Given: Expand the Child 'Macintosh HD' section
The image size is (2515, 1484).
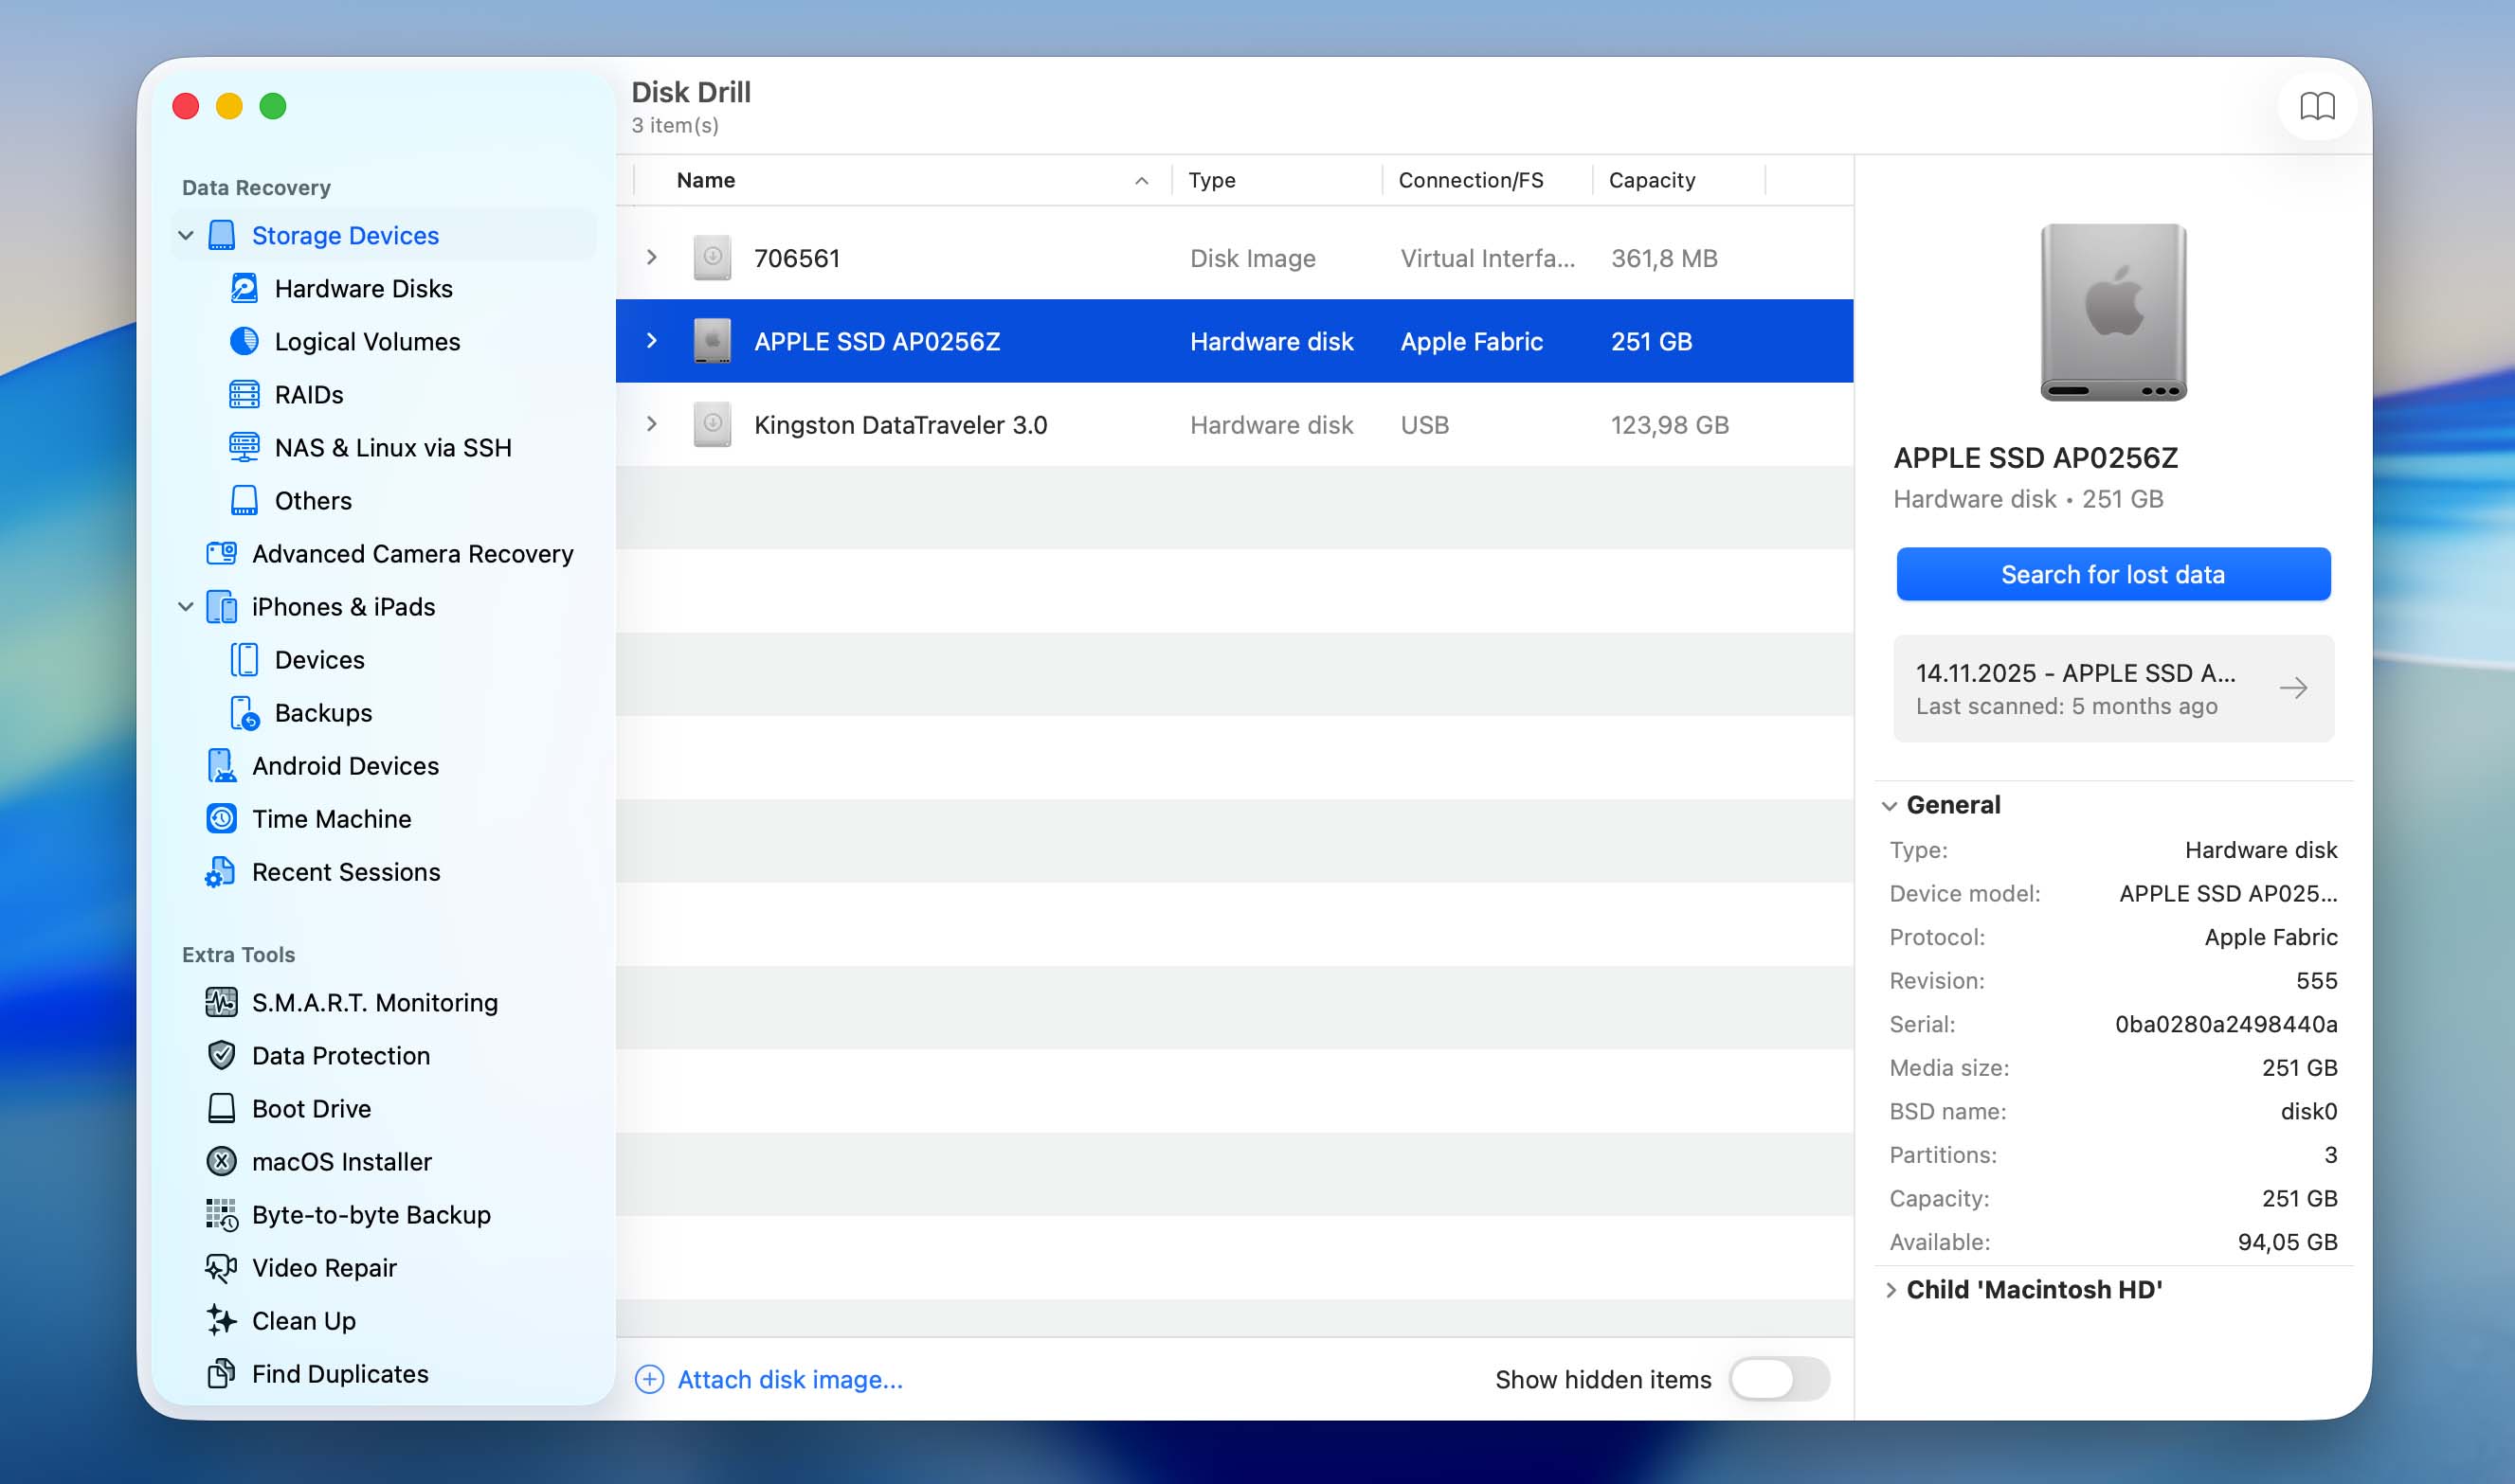Looking at the screenshot, I should click(1891, 1290).
